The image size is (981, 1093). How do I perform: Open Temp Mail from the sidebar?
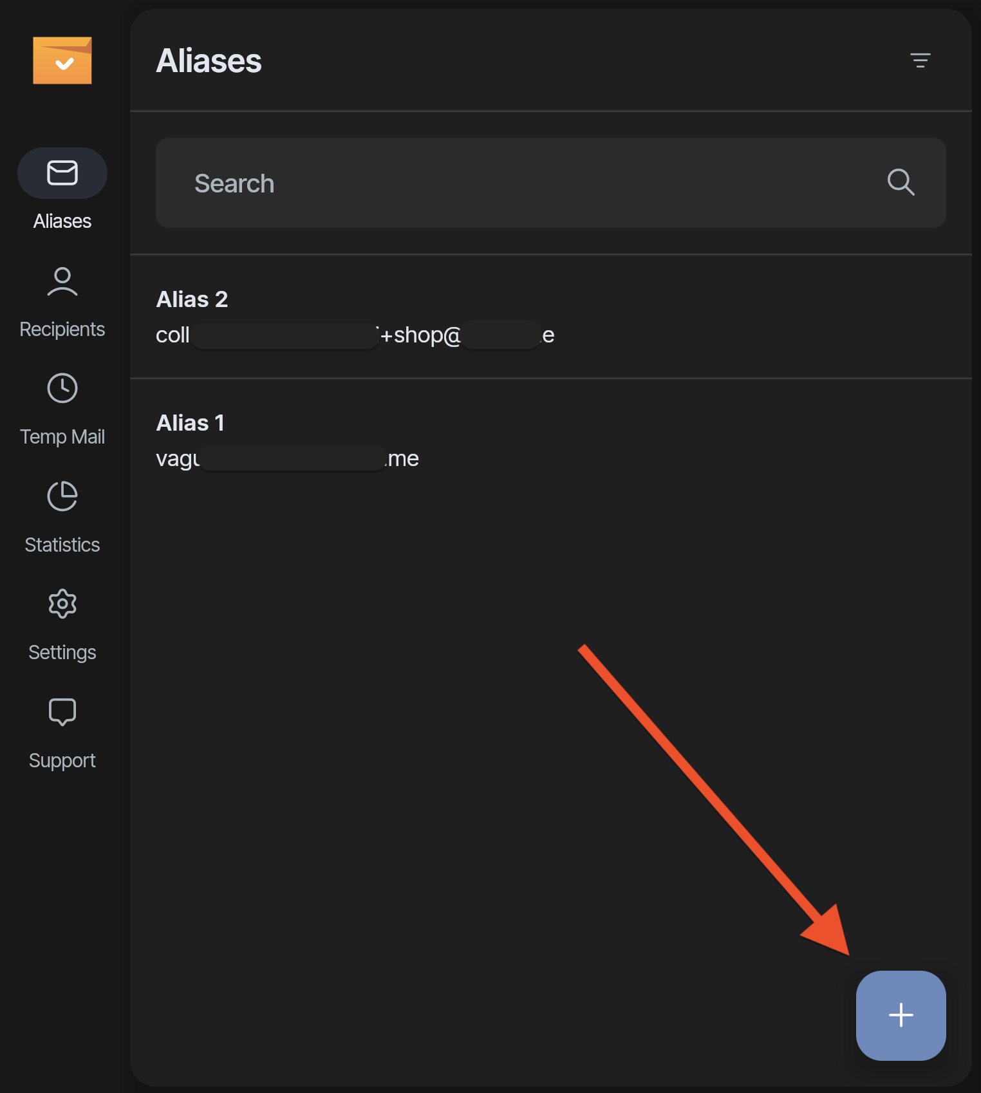click(x=62, y=410)
